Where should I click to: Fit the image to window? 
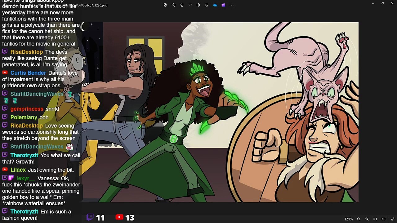[x=375, y=219]
